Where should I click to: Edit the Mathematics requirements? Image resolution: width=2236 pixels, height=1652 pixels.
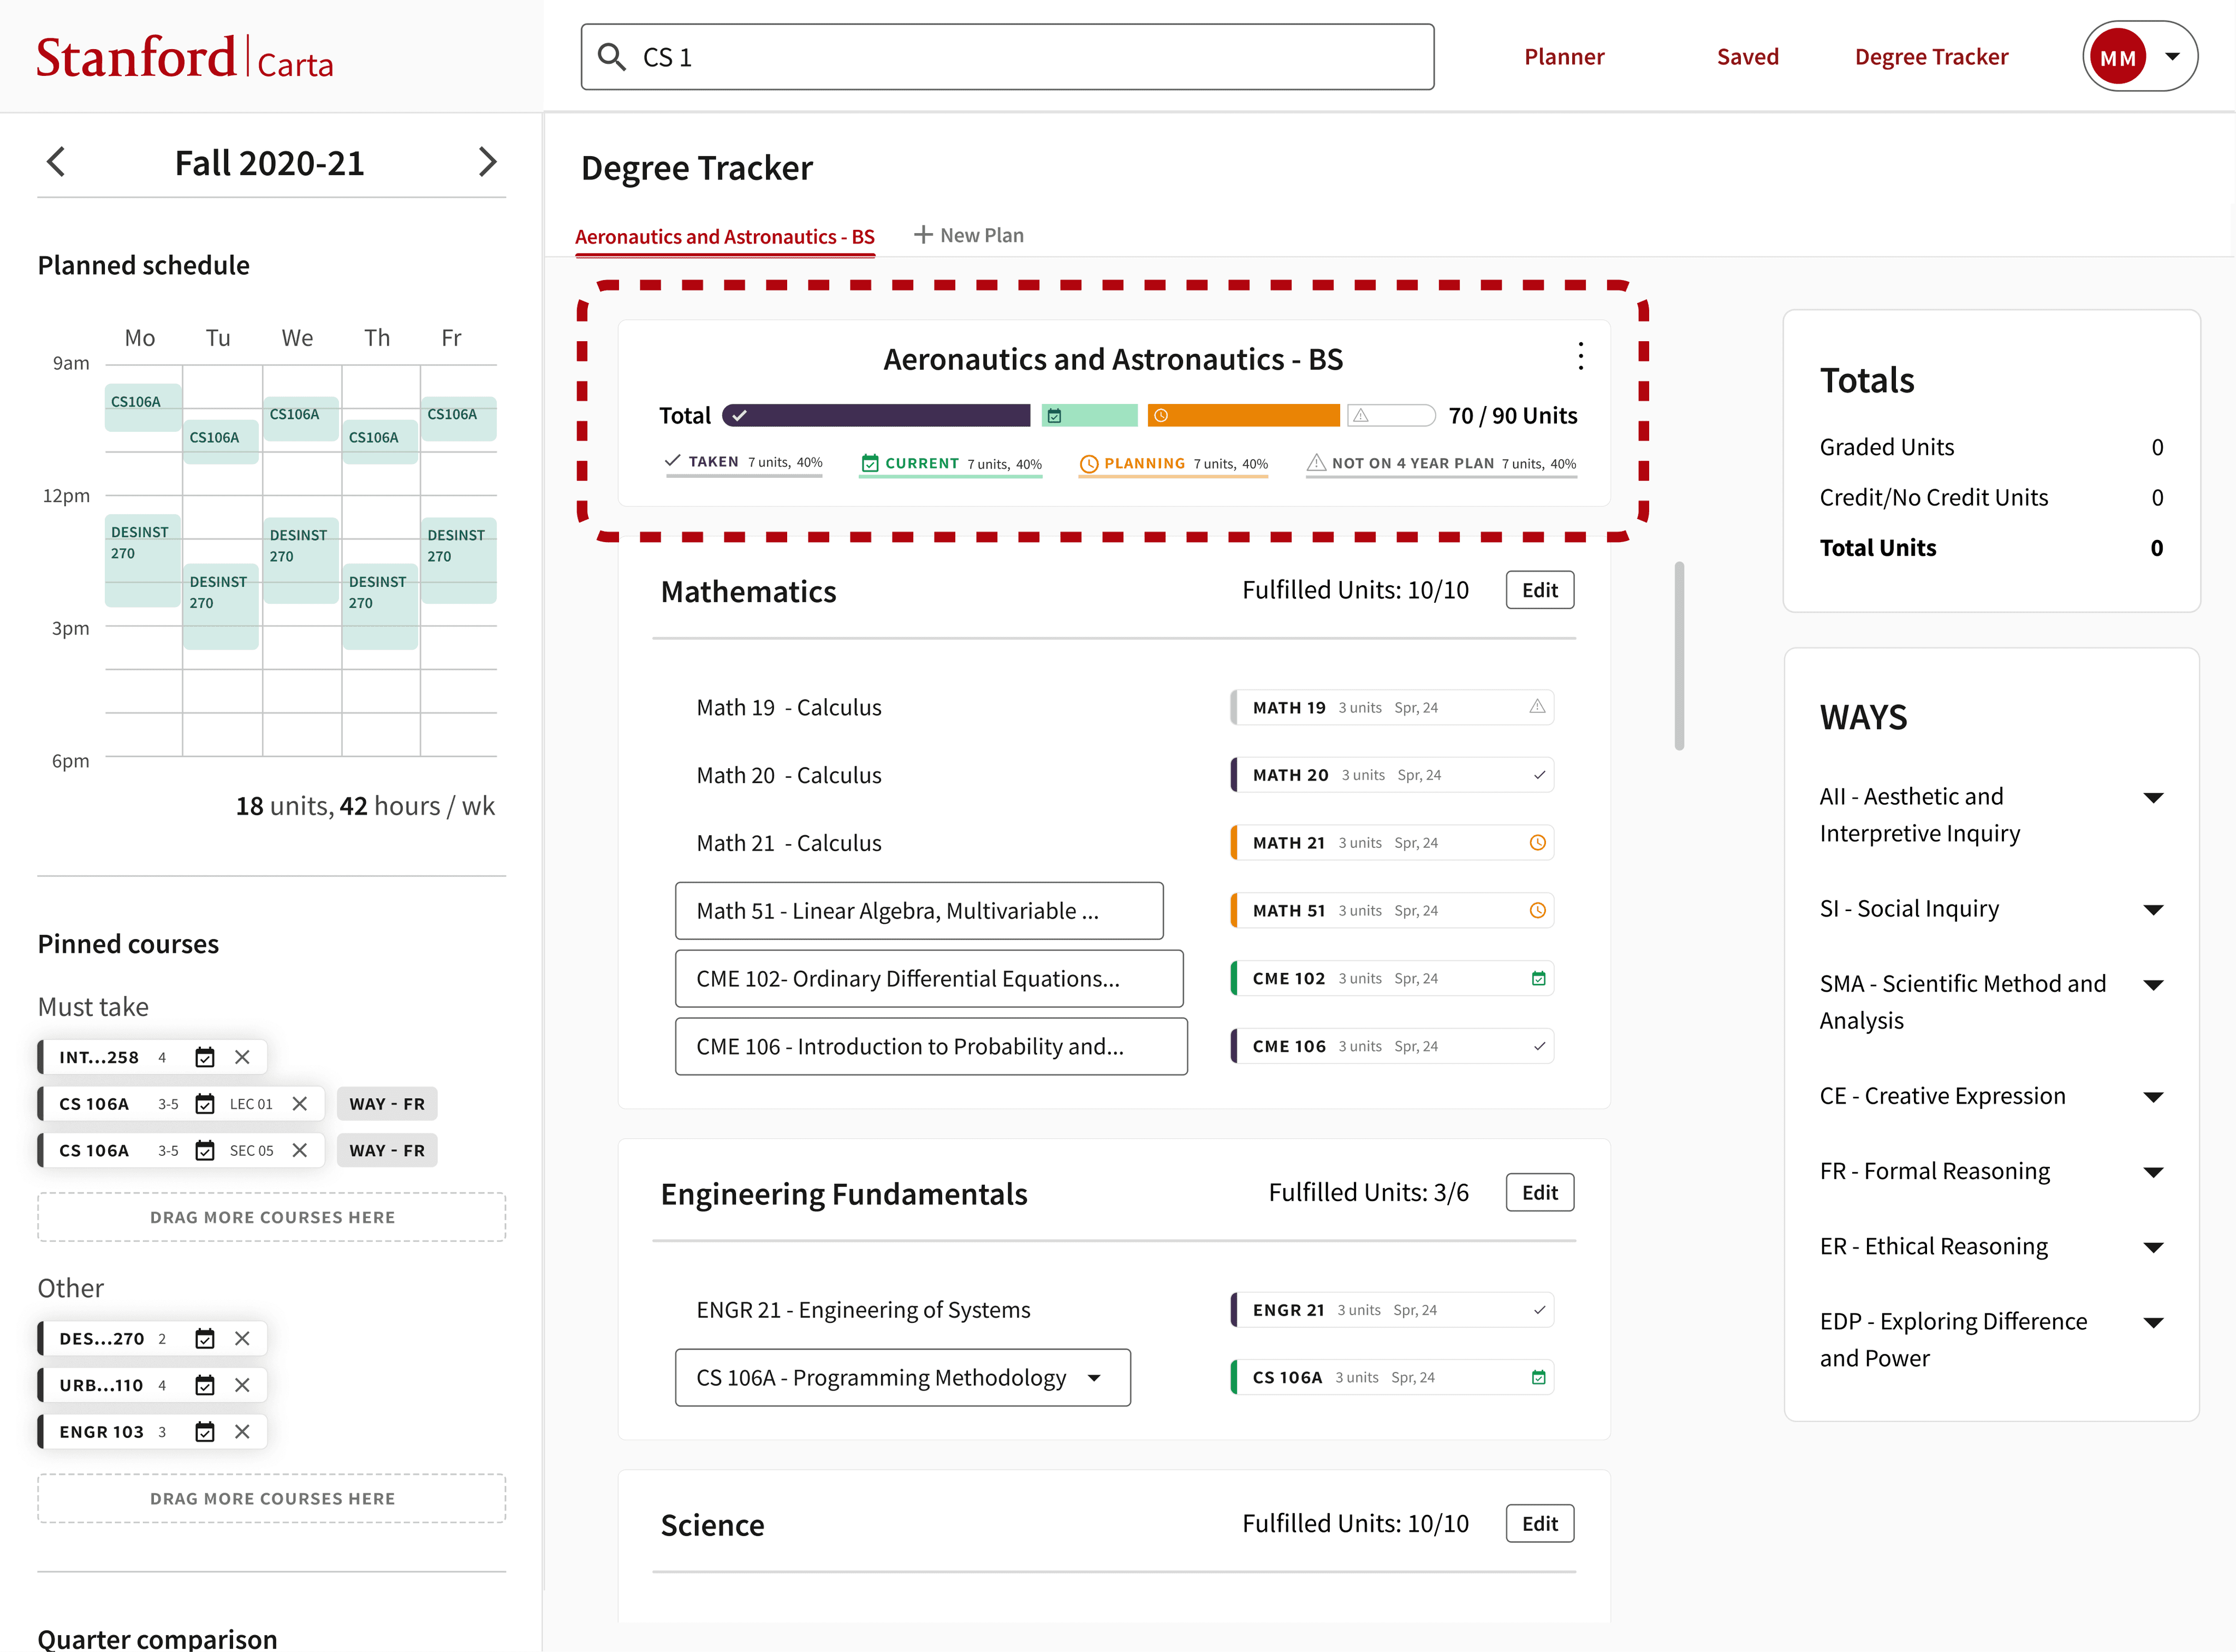coord(1539,590)
